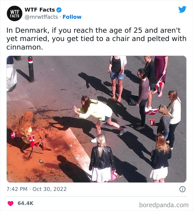193x211 pixels.
Task: Click the boredpanda.com watermark
Action: point(163,205)
